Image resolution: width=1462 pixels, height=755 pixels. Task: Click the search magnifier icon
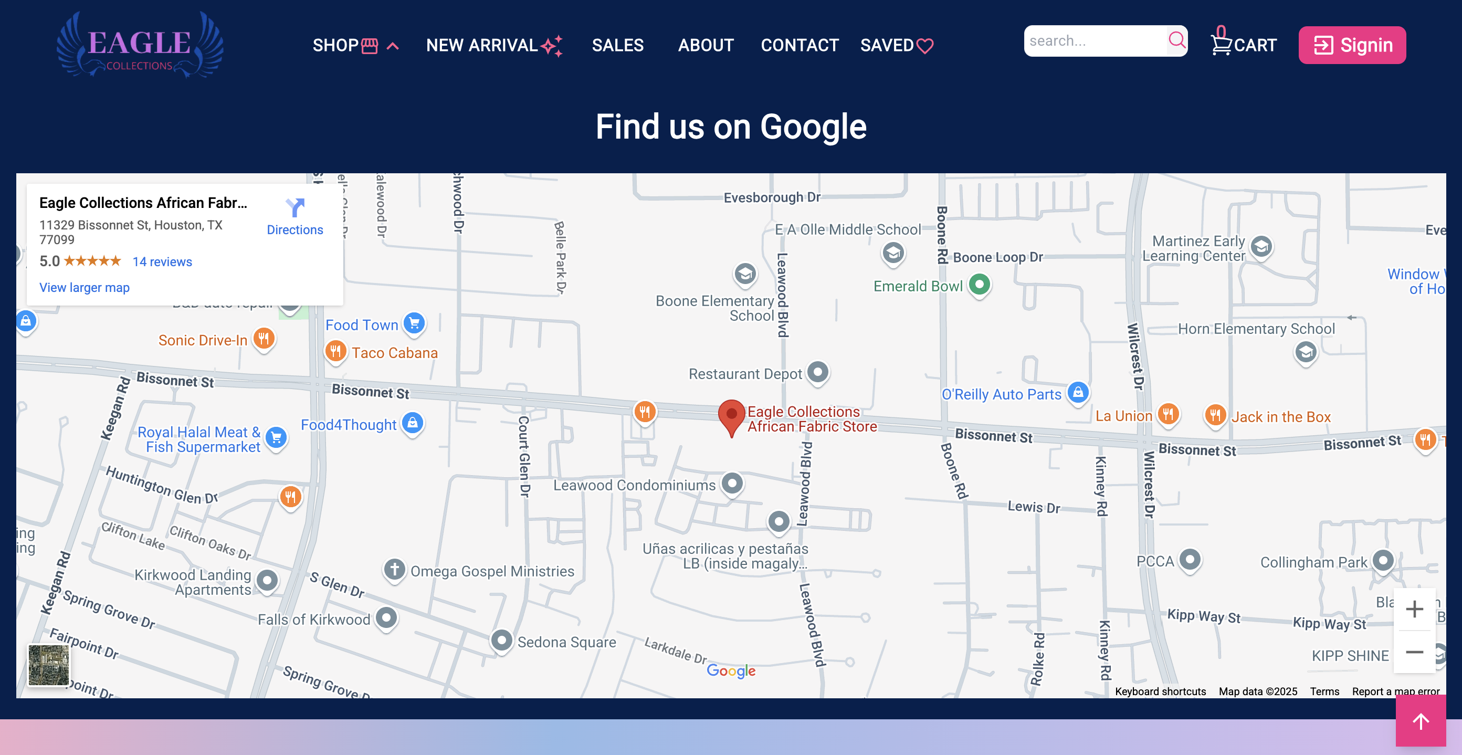coord(1176,40)
